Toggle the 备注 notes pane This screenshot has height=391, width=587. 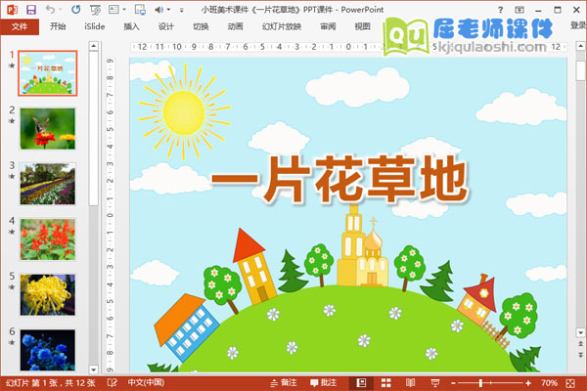(284, 383)
